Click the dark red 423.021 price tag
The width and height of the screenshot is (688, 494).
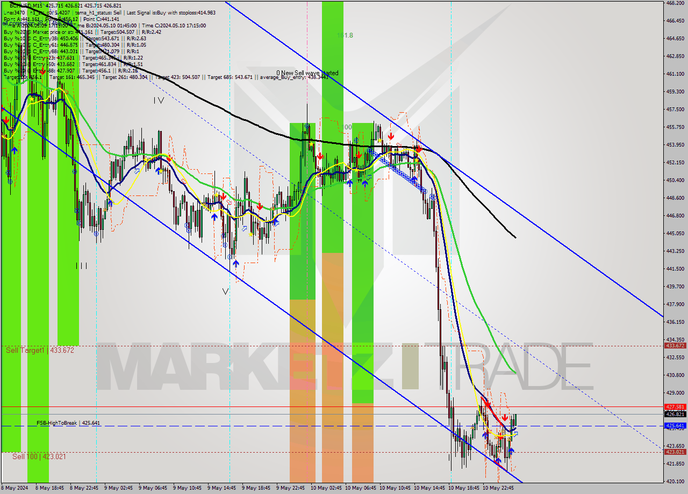(675, 452)
